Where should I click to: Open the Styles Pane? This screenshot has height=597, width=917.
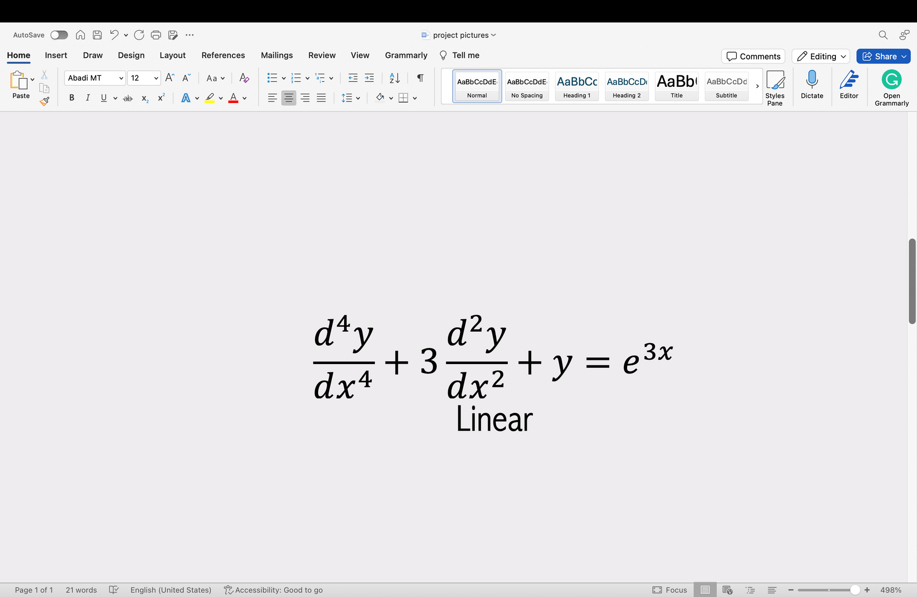(775, 87)
